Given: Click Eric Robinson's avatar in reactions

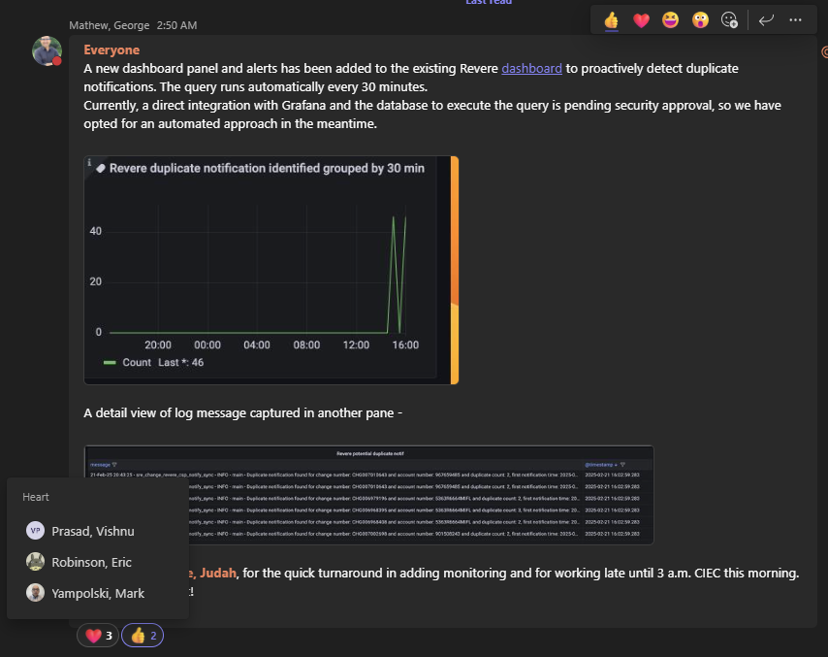Looking at the screenshot, I should pos(35,561).
